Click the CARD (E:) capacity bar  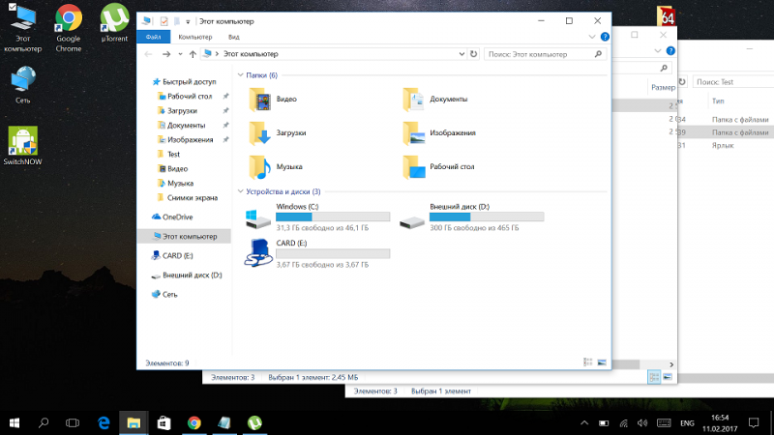333,253
